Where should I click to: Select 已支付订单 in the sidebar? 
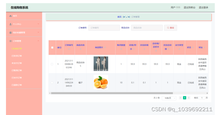point(17,78)
